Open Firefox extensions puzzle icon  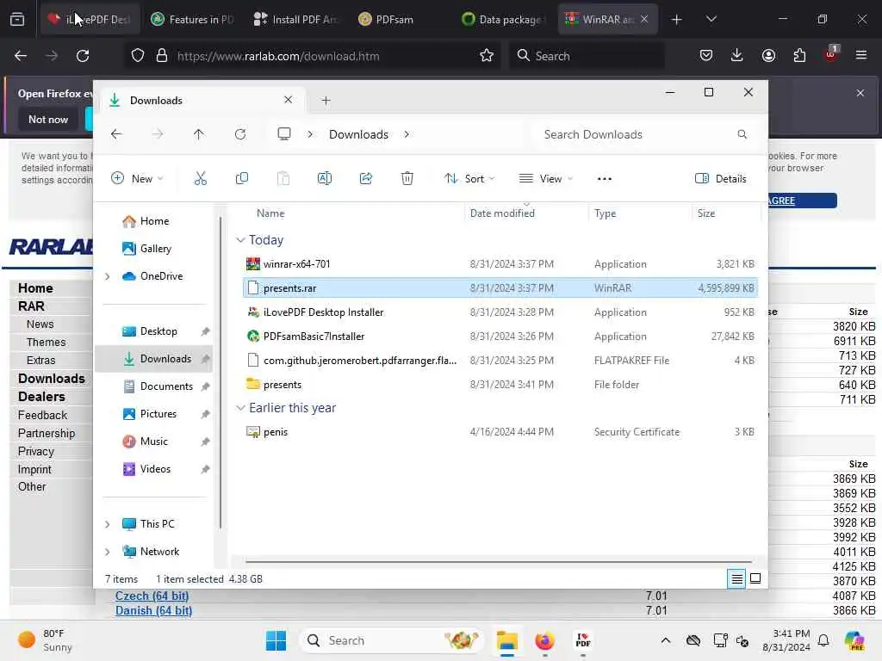[x=799, y=55]
